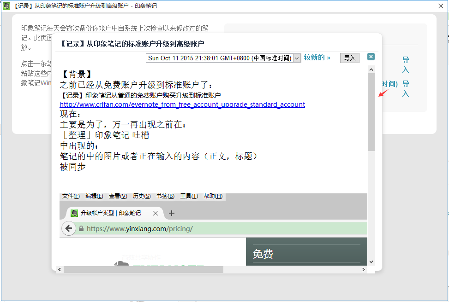Click the horizontal scrollbar thumb
The width and height of the screenshot is (449, 302).
[x=144, y=269]
